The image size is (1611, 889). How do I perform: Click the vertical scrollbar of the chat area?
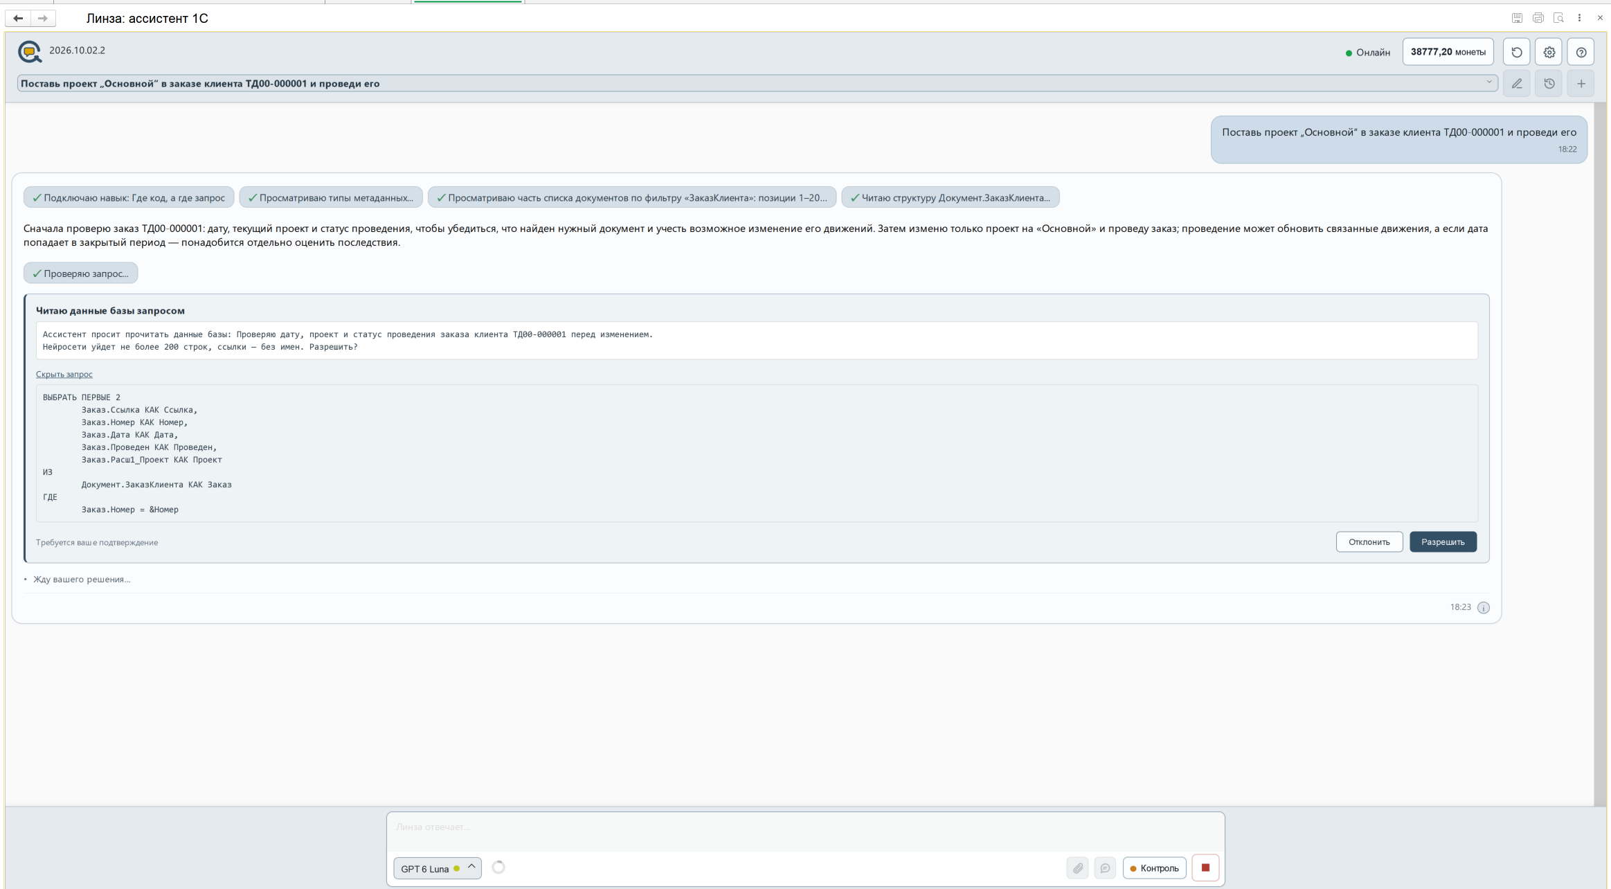click(1600, 454)
